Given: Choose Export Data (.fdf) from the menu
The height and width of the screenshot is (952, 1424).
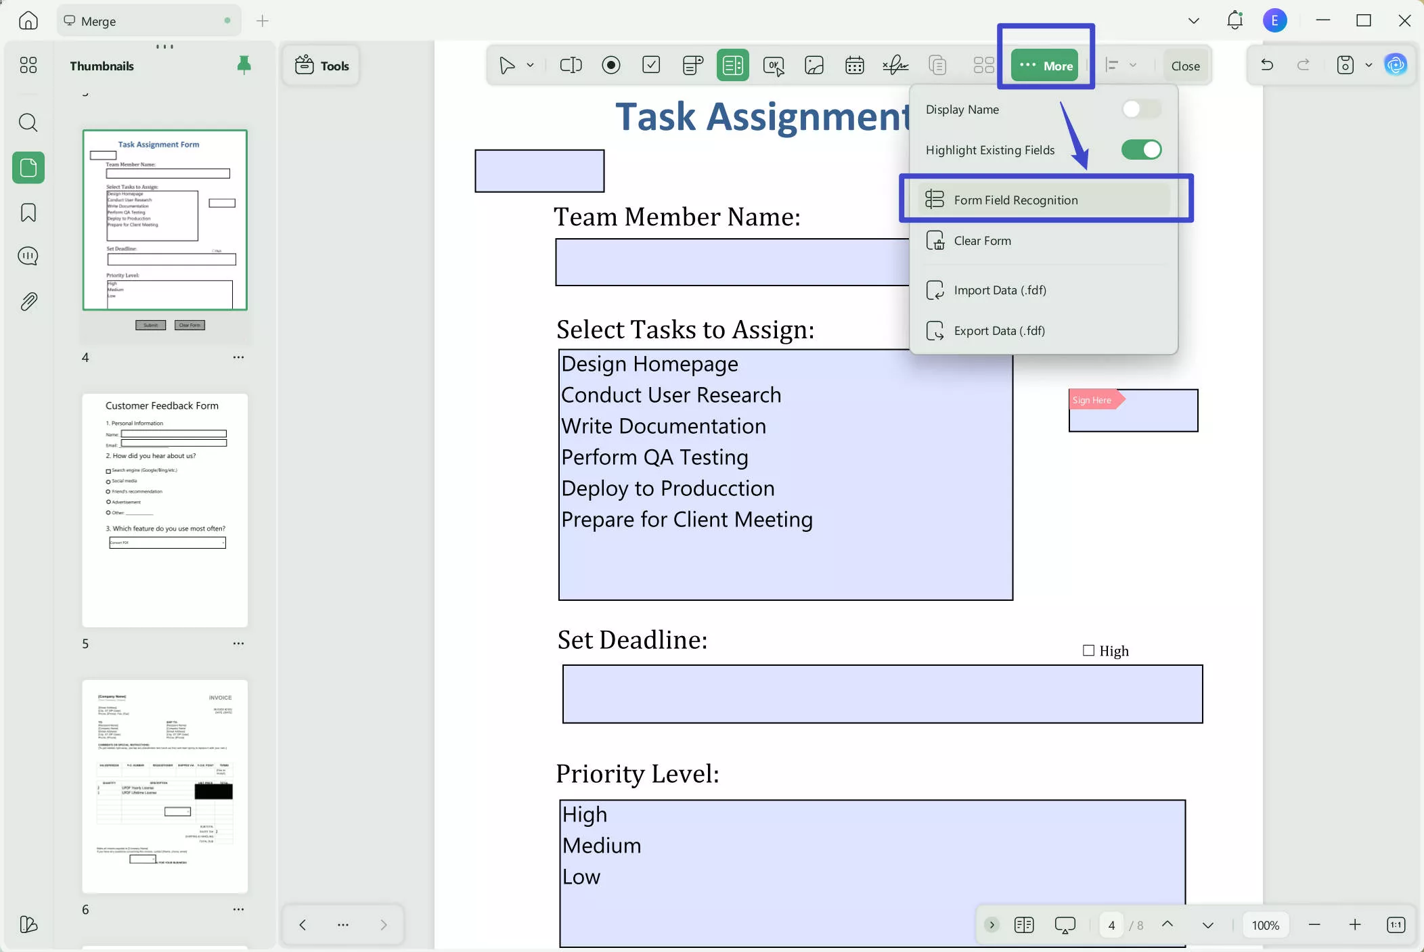Looking at the screenshot, I should pos(998,331).
